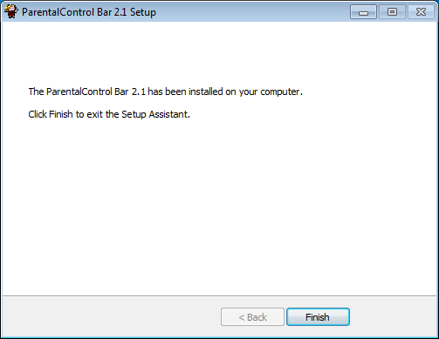Viewport: 439px width, 339px height.
Task: Click Finish to exit the Setup Assistant
Action: 318,316
